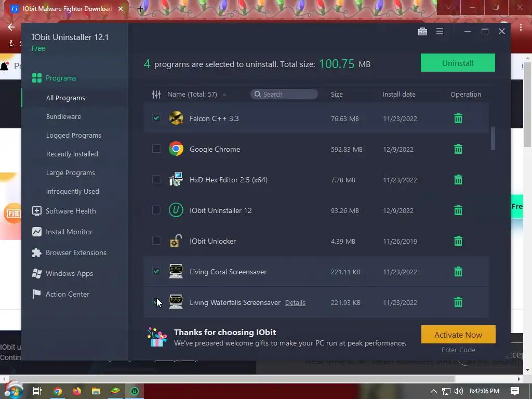The height and width of the screenshot is (399, 532).
Task: Check the HxD Hex Editor checkbox
Action: click(x=156, y=179)
